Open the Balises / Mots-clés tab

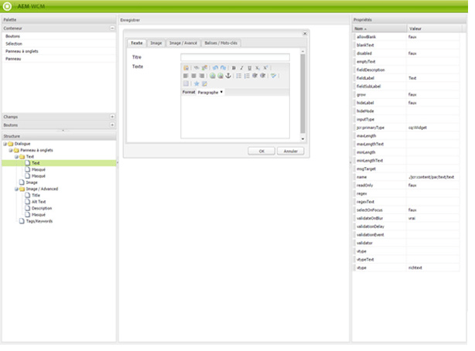[220, 43]
